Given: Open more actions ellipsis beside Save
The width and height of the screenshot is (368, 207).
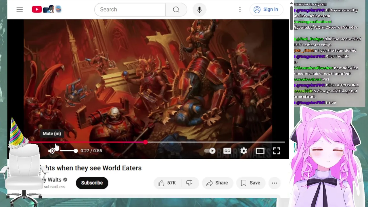Looking at the screenshot, I should [275, 183].
